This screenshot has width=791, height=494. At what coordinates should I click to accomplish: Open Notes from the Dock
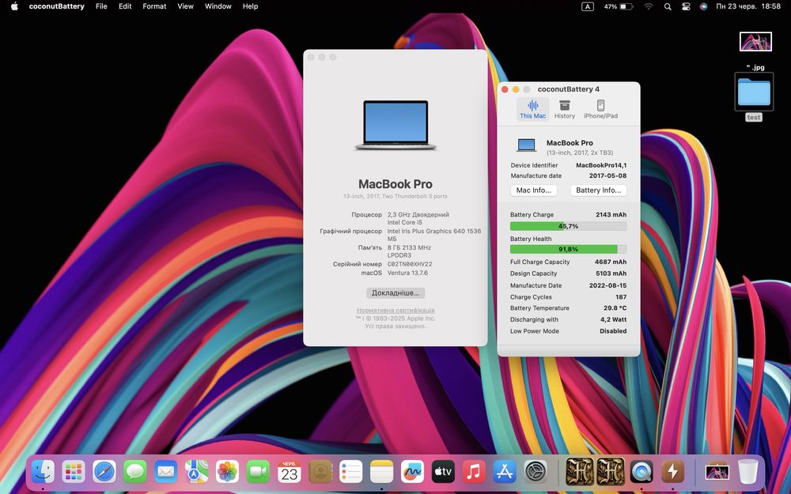tap(381, 472)
